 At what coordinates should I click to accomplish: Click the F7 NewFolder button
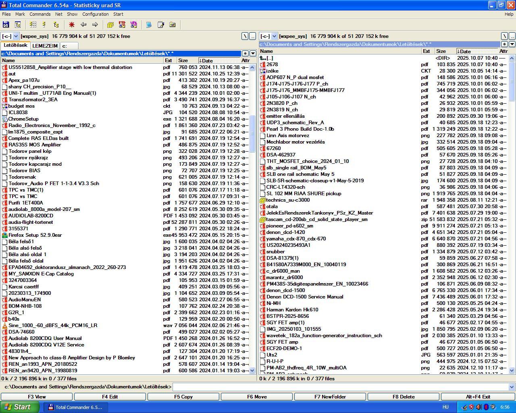330,397
